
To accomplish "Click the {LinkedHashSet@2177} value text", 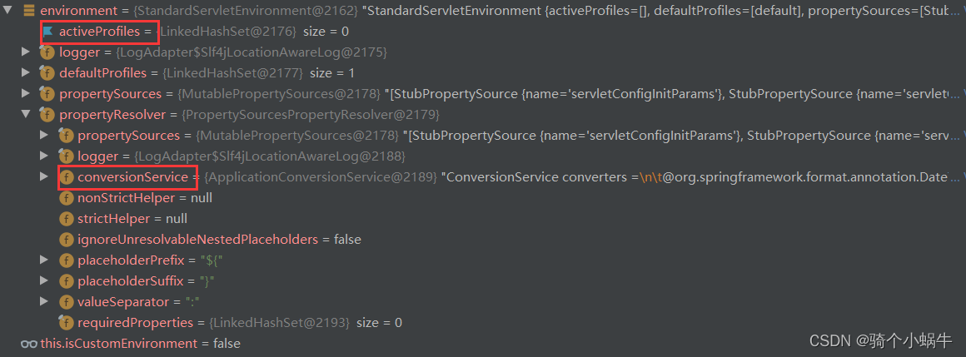I will point(232,73).
